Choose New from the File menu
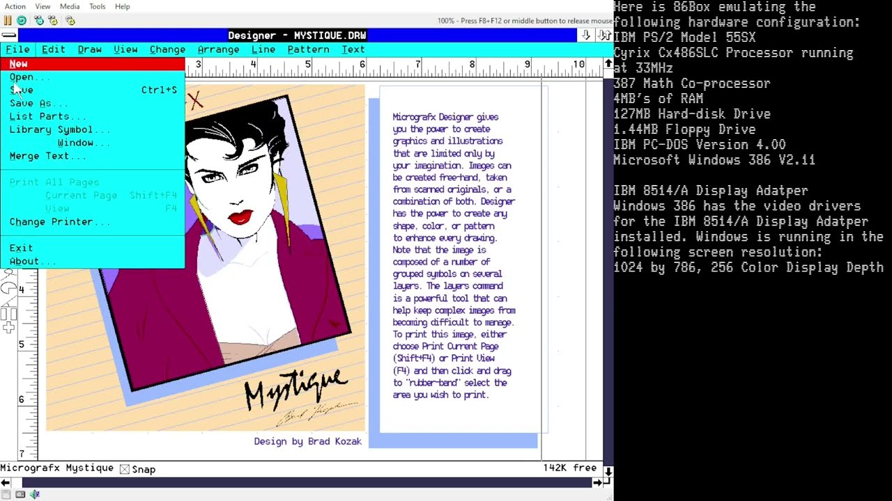This screenshot has height=501, width=892. coord(92,64)
